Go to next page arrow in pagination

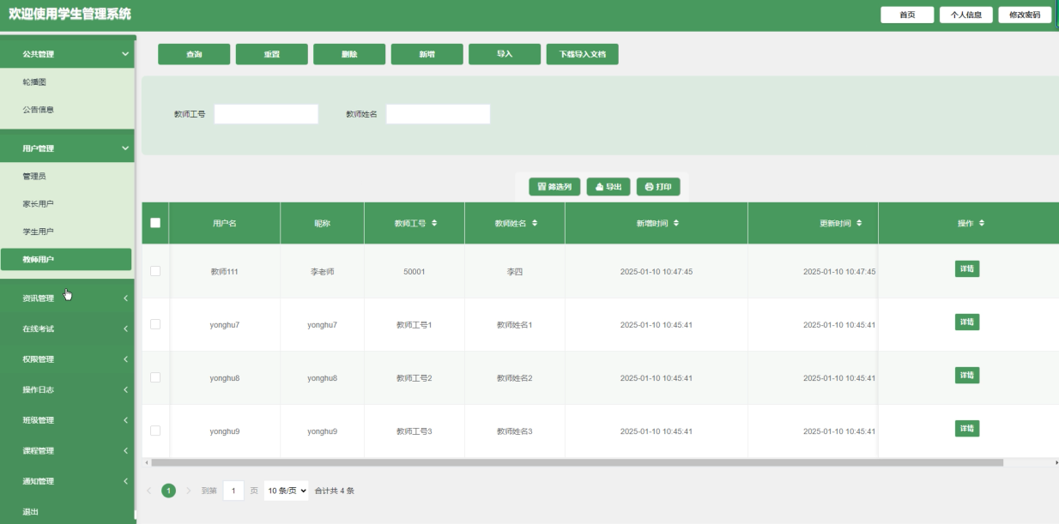(189, 491)
